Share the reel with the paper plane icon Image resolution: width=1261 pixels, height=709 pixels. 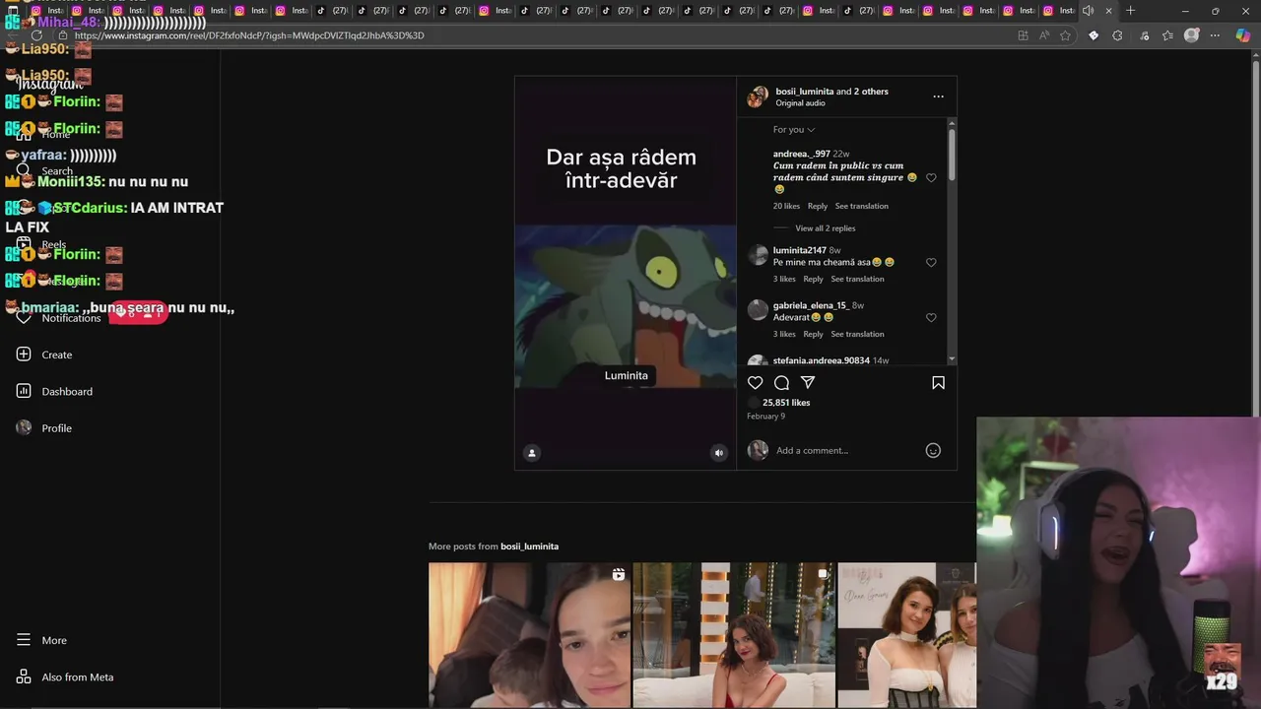point(808,383)
